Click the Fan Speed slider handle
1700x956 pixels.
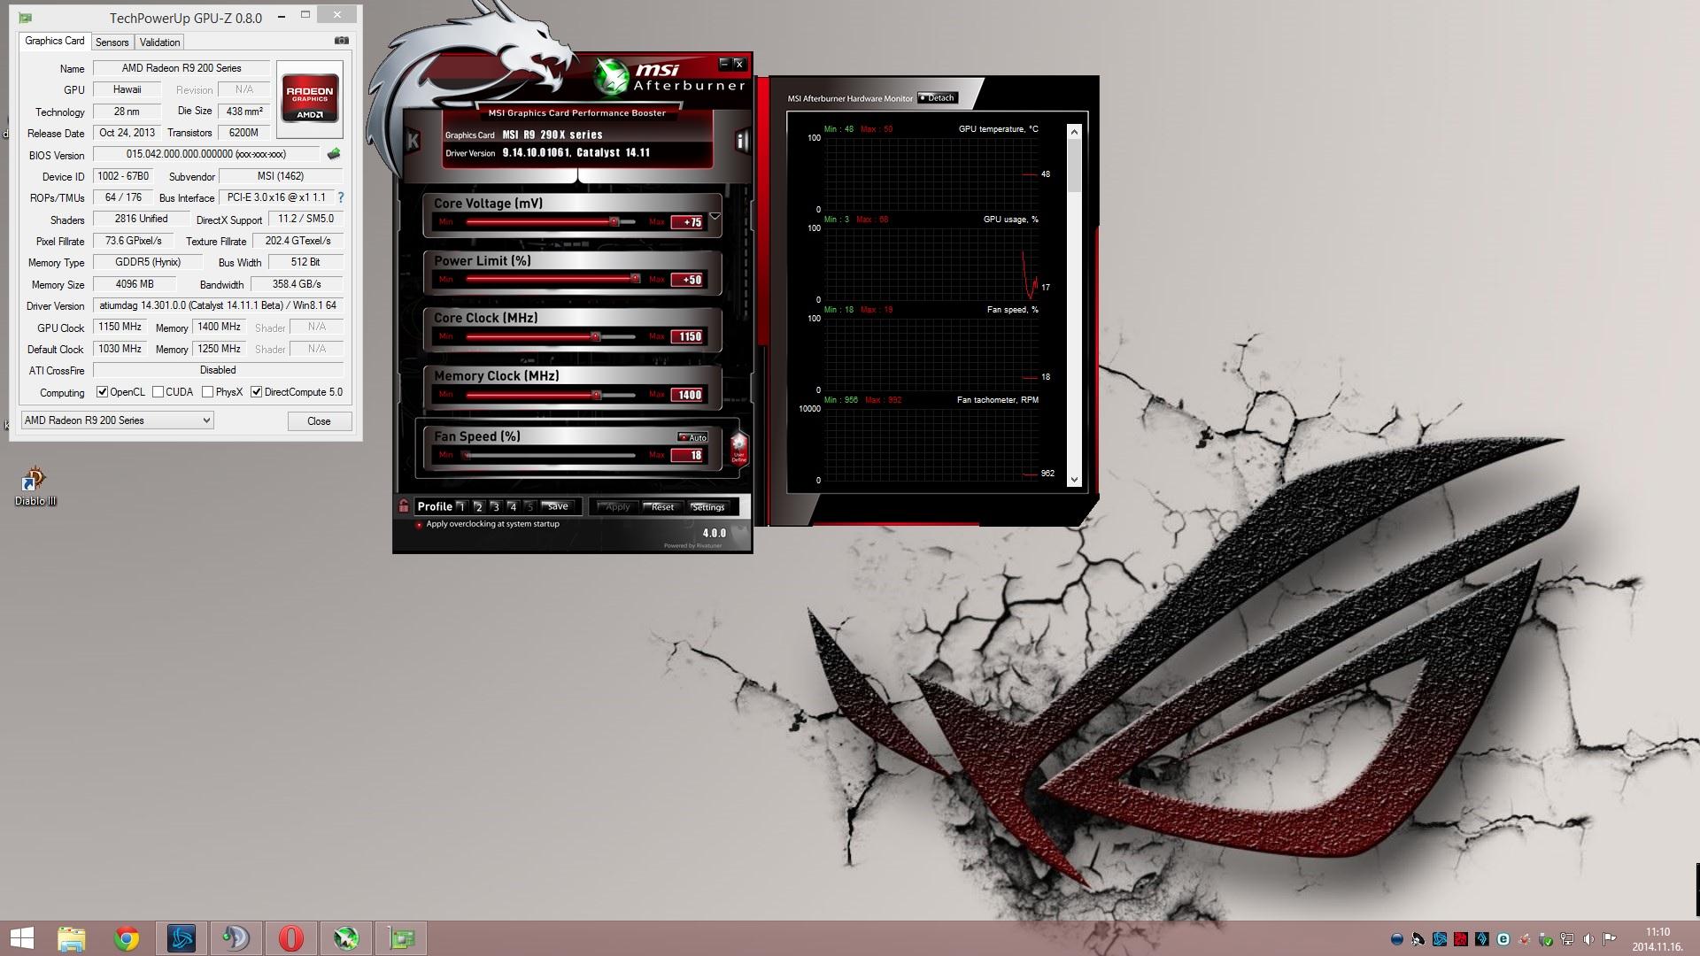[466, 455]
